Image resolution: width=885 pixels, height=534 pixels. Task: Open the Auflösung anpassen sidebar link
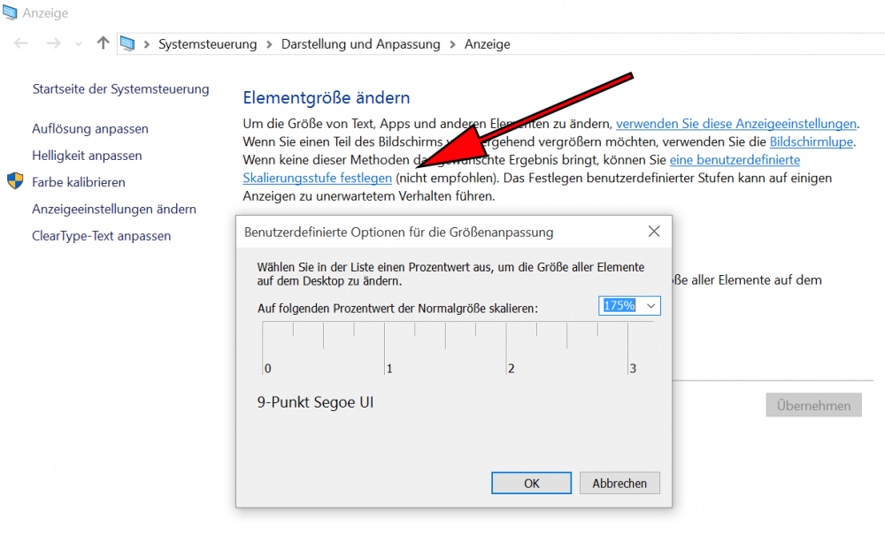coord(90,129)
